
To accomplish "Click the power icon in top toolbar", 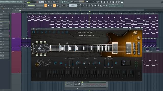I will pyautogui.click(x=101, y=2).
